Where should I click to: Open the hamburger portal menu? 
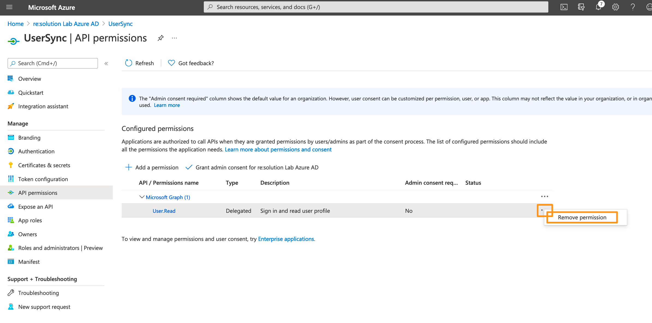point(9,7)
